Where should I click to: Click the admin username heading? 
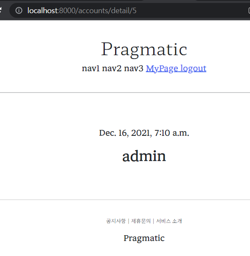(x=144, y=156)
